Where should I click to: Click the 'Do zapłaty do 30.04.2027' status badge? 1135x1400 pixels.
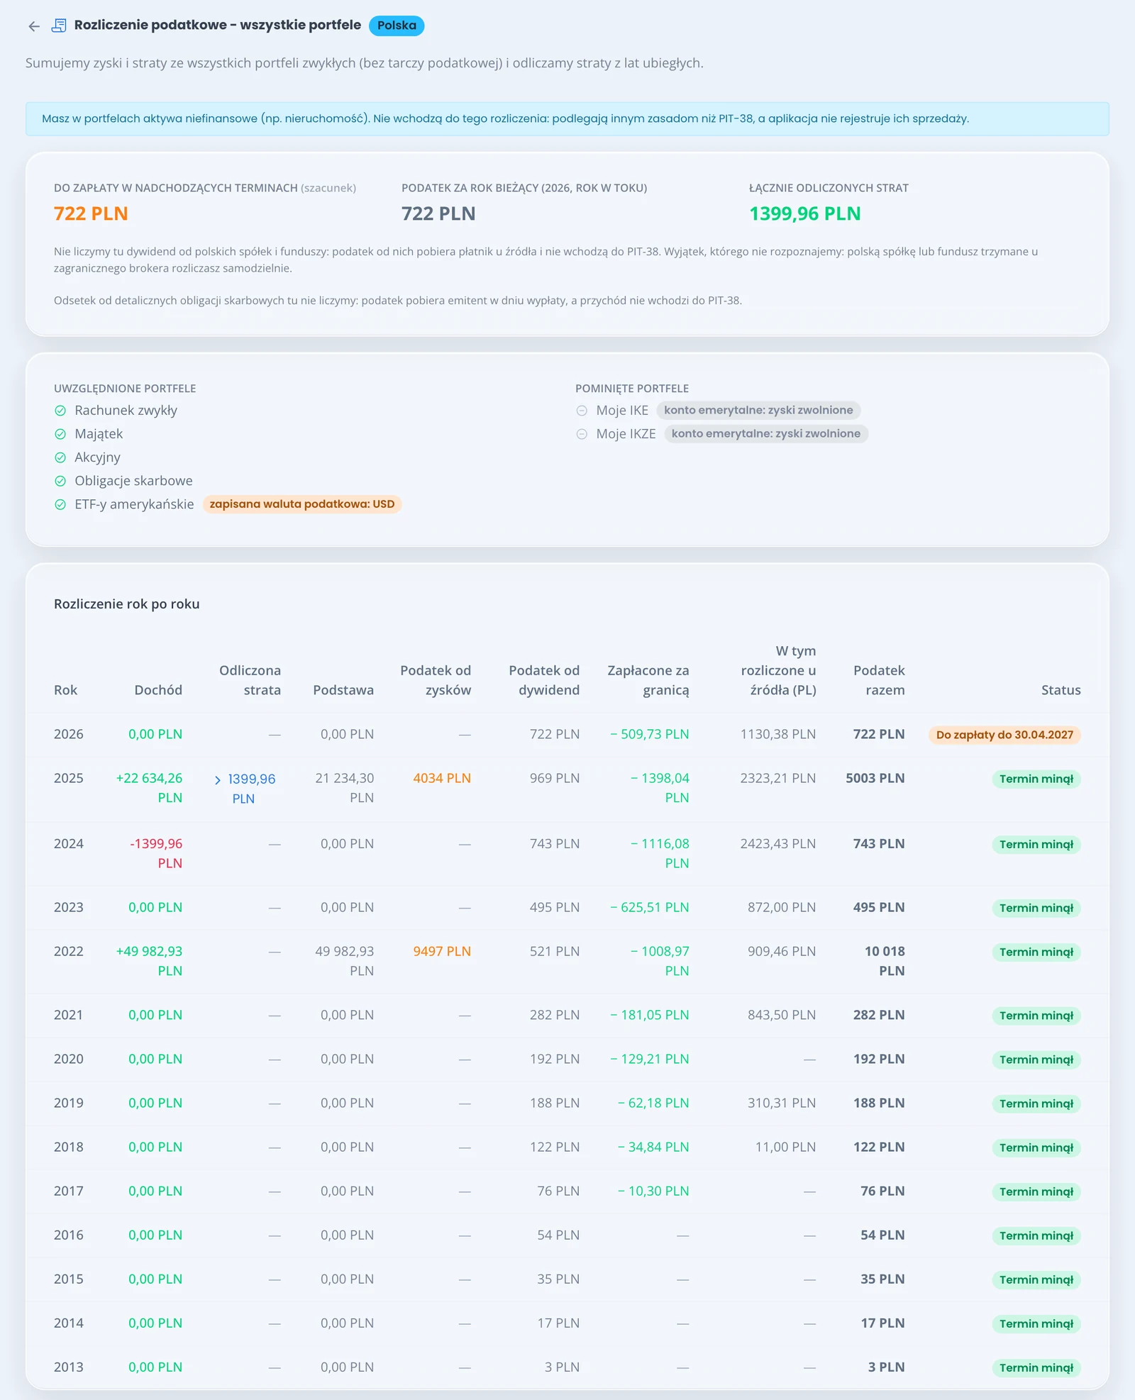1004,735
